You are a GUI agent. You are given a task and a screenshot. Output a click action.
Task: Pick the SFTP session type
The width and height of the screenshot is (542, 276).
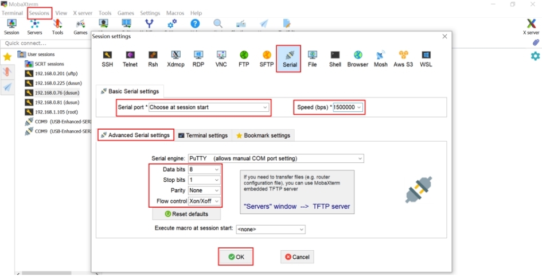click(267, 59)
